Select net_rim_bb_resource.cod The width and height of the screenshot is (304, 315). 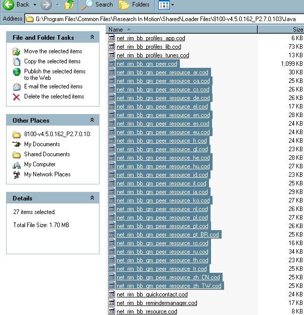coord(147,311)
